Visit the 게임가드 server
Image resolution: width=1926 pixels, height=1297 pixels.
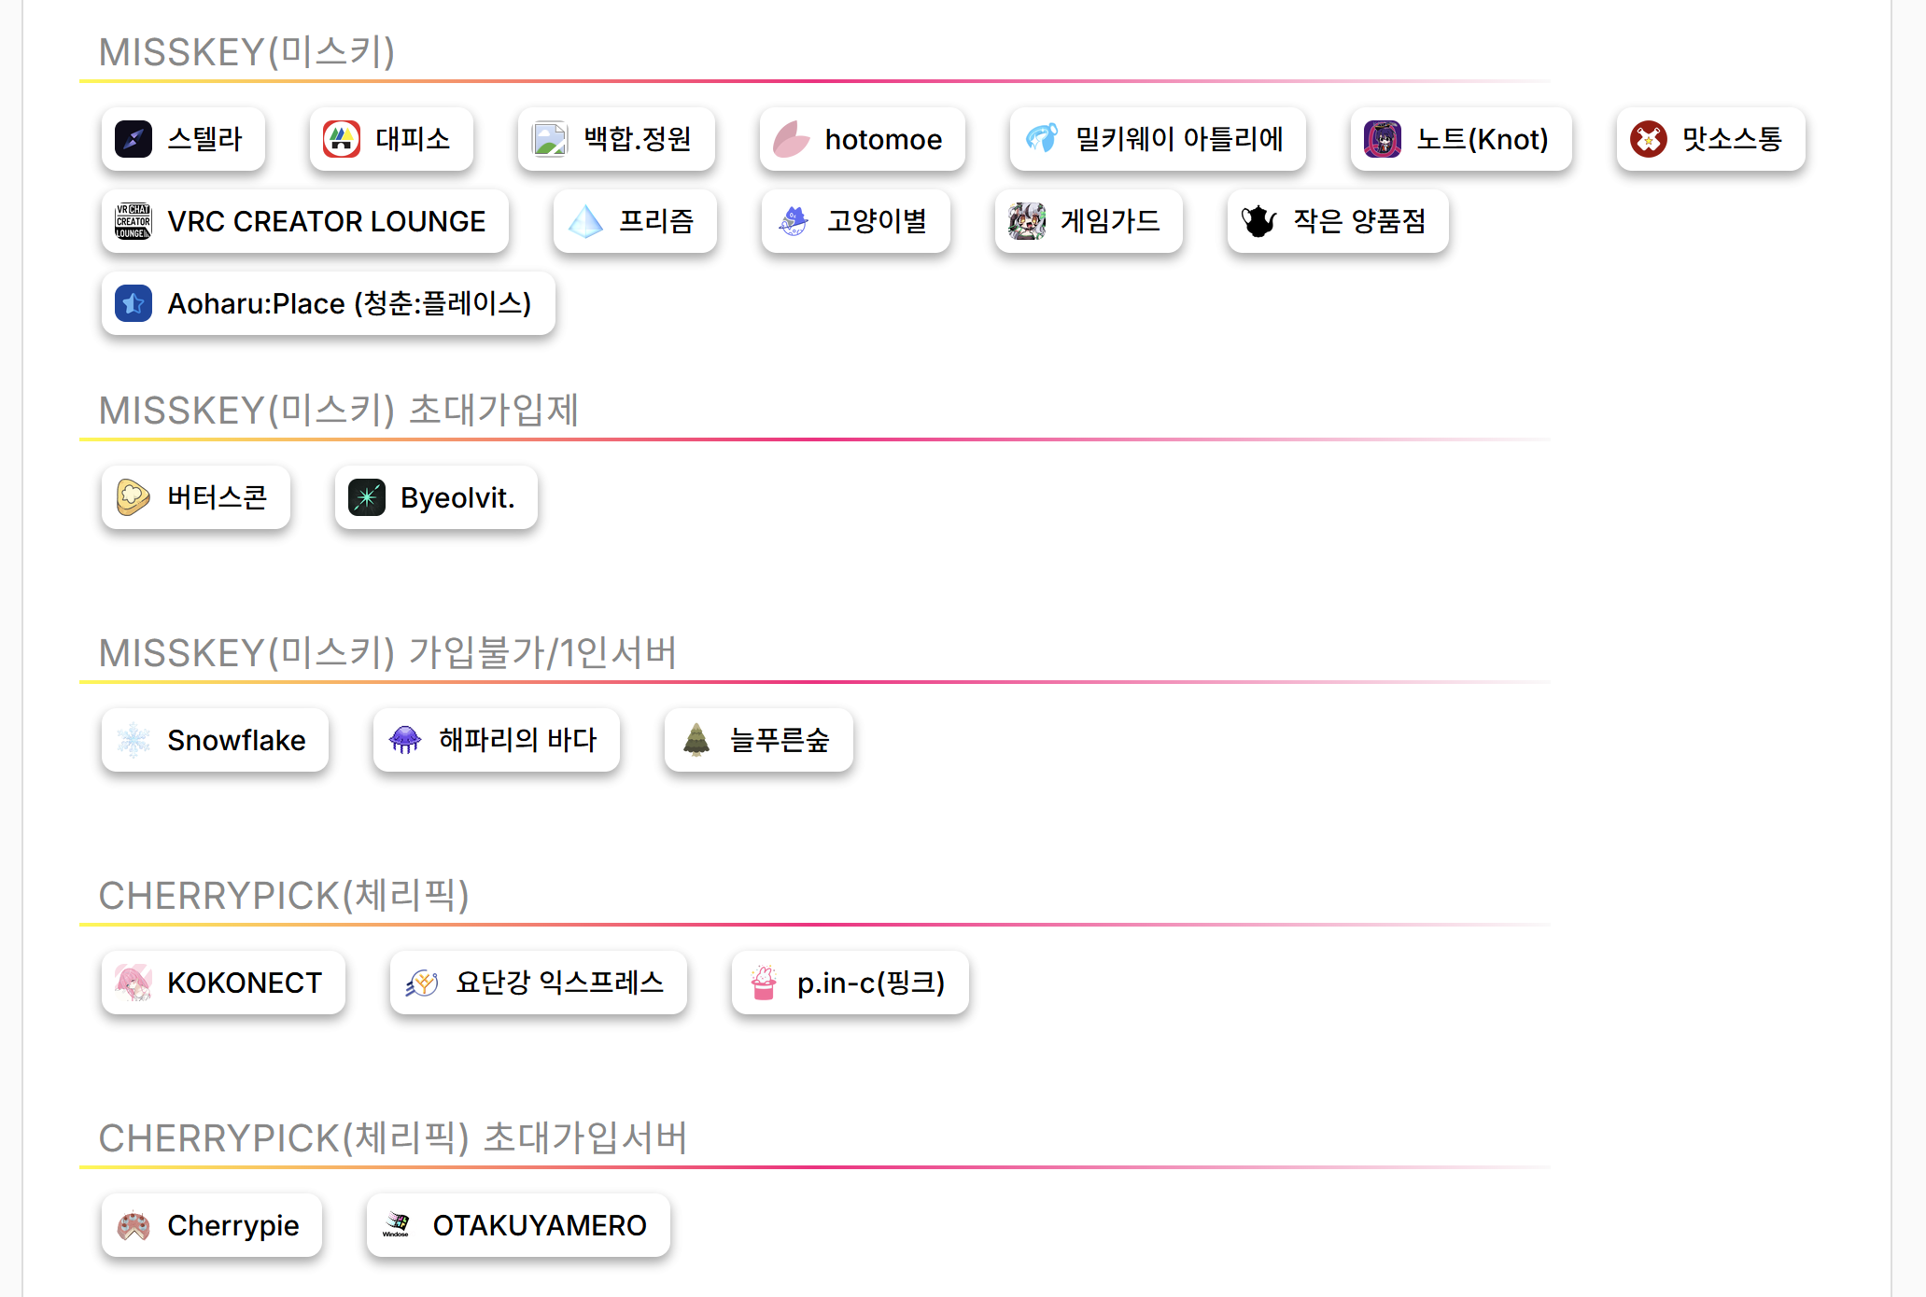click(x=1088, y=221)
